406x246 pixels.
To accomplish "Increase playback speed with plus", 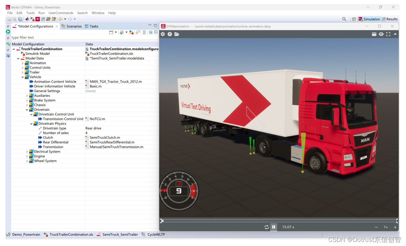I will 395,227.
